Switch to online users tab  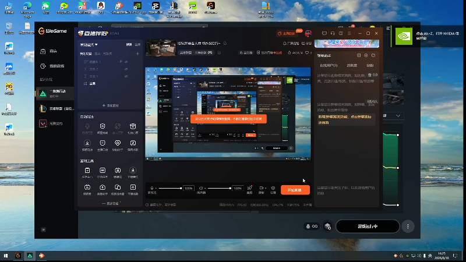[329, 65]
